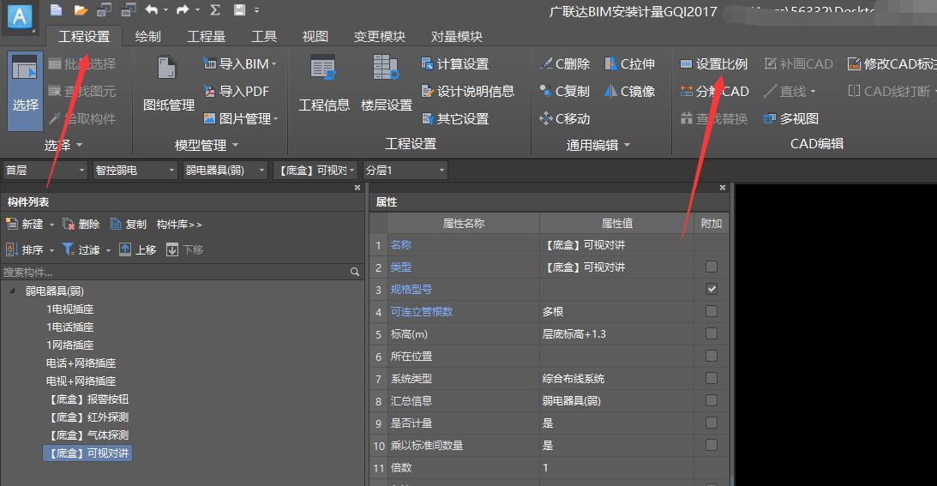Open project using the folder icon
This screenshot has height=486, width=937.
[81, 10]
